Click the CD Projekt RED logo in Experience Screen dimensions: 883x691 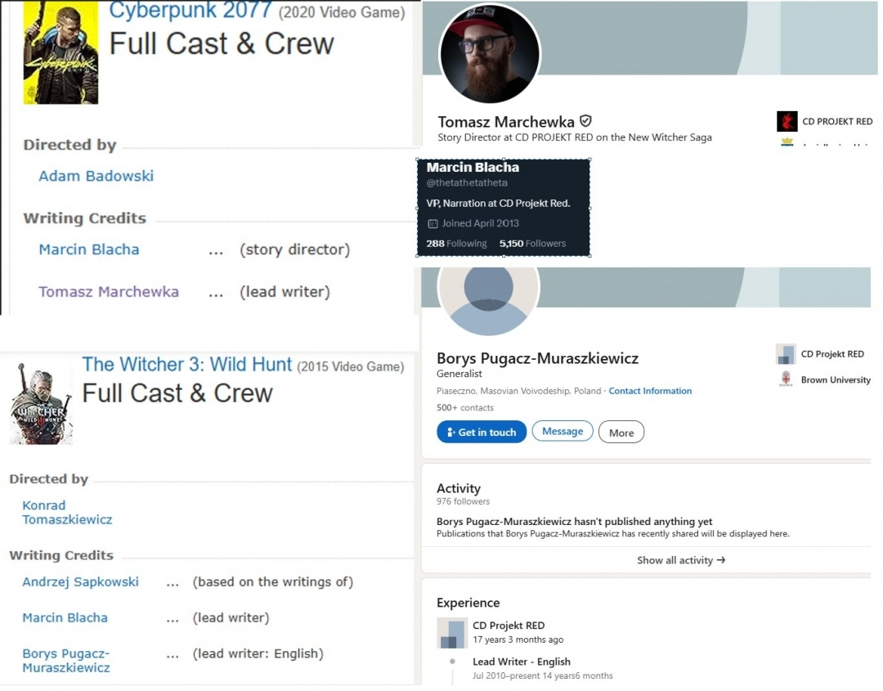point(452,633)
